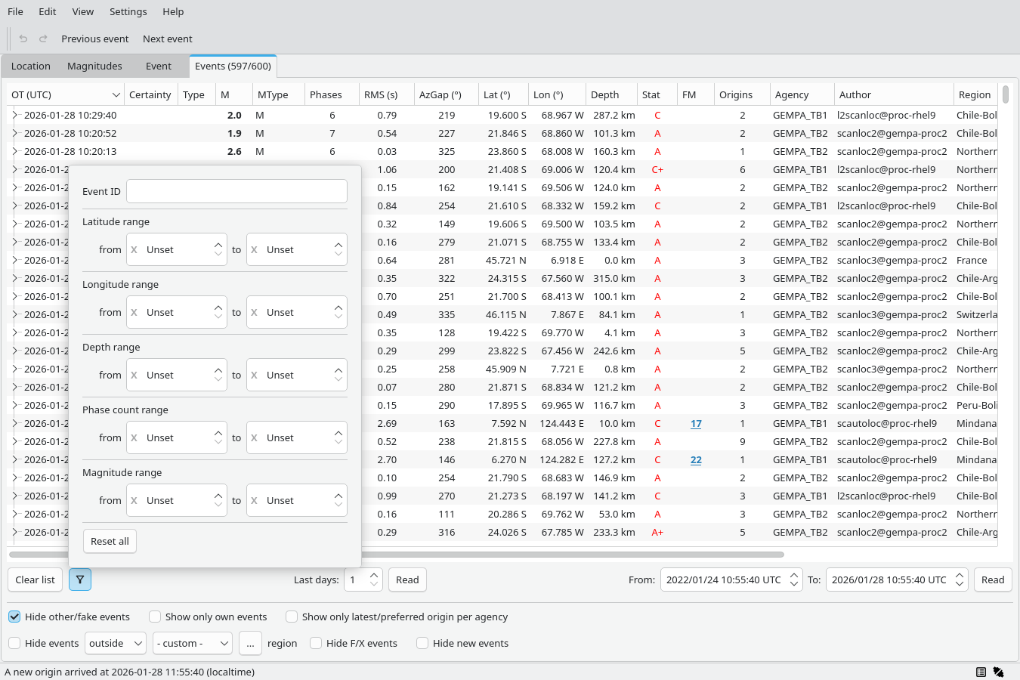Open the log list icon in status bar
This screenshot has width=1020, height=680.
pyautogui.click(x=981, y=672)
